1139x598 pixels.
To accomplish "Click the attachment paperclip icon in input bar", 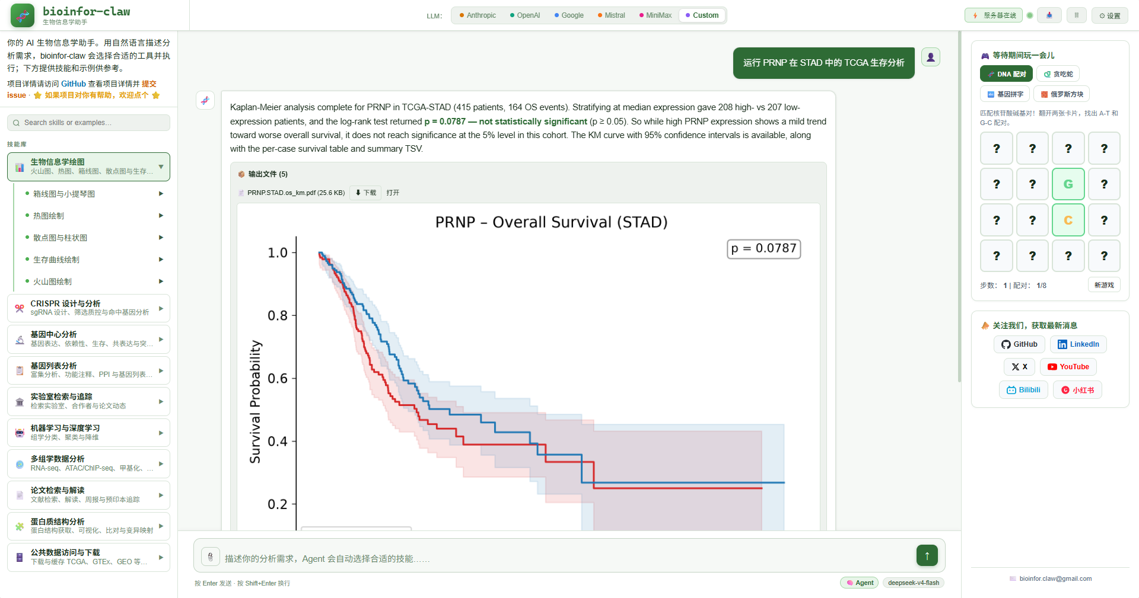I will [211, 557].
